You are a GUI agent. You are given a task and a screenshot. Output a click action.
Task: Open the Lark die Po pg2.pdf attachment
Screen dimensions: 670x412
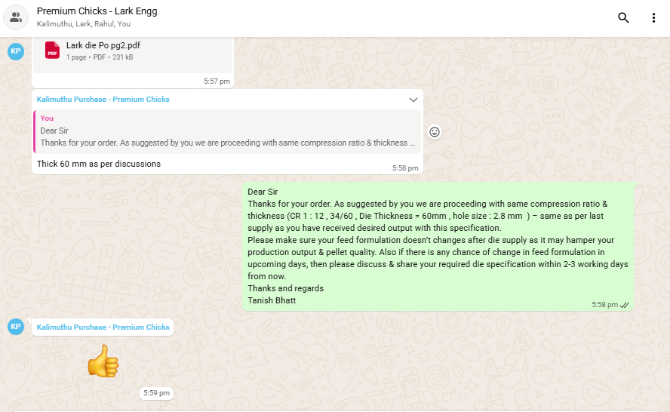[103, 45]
